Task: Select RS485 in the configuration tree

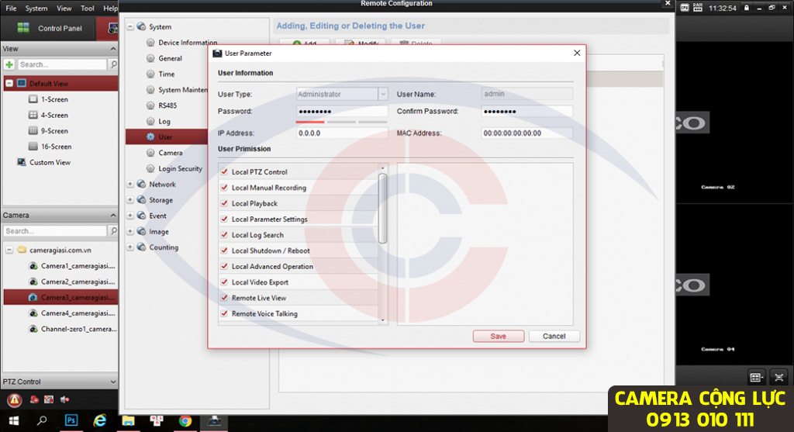Action: pyautogui.click(x=167, y=105)
